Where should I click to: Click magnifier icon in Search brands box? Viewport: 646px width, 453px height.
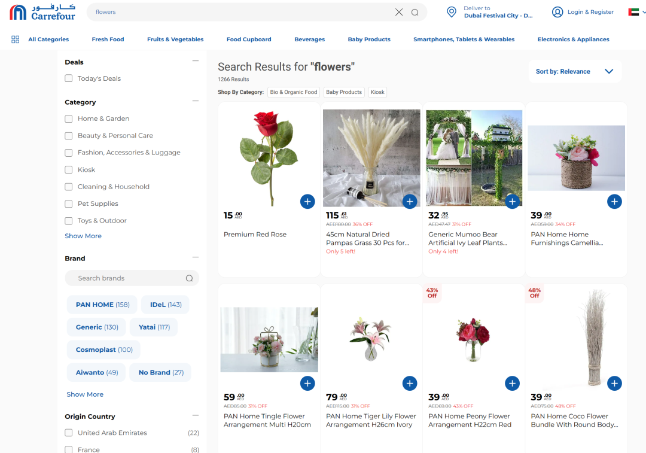189,278
